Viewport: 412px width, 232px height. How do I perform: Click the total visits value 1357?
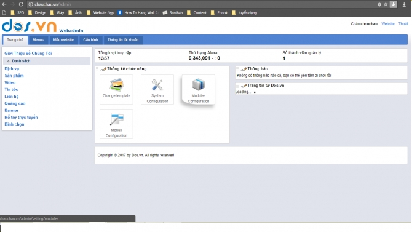pyautogui.click(x=104, y=58)
